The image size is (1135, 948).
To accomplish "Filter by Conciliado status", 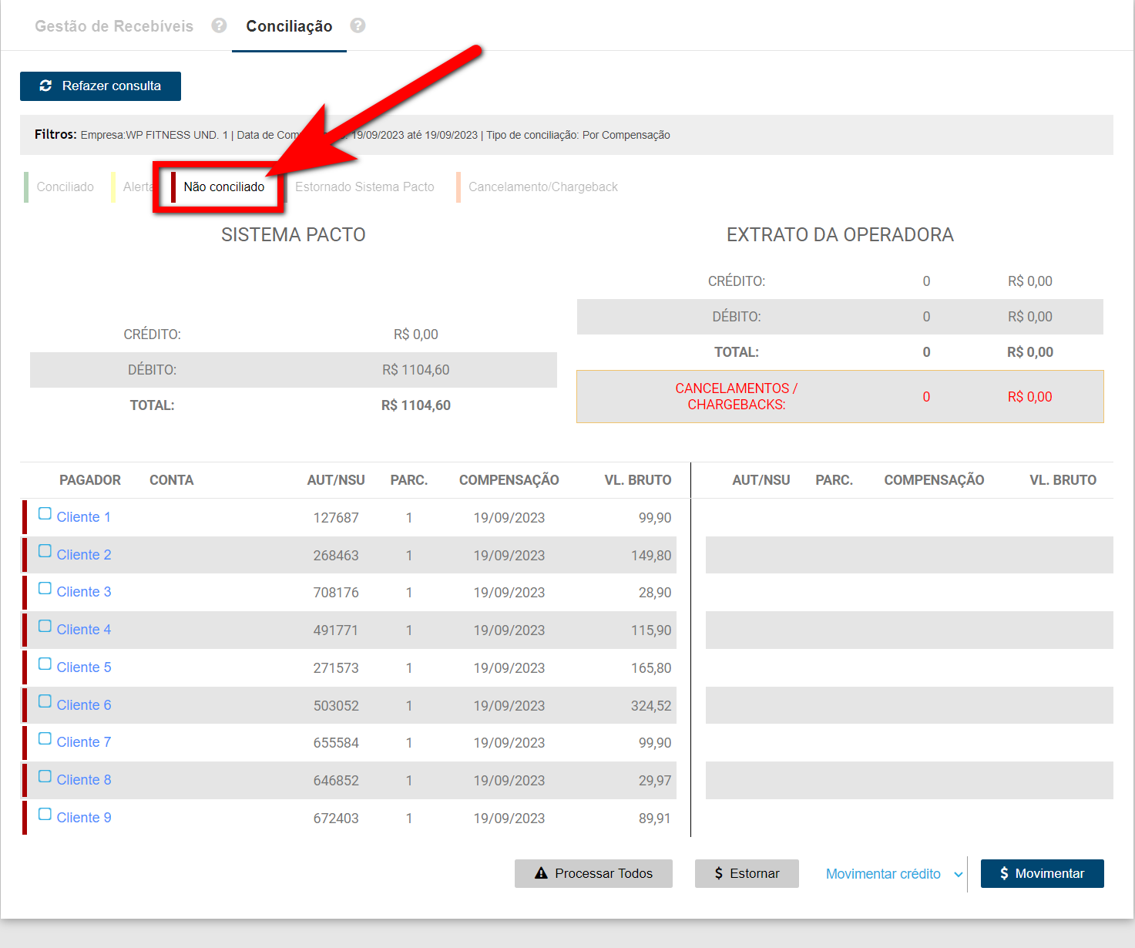I will (65, 187).
